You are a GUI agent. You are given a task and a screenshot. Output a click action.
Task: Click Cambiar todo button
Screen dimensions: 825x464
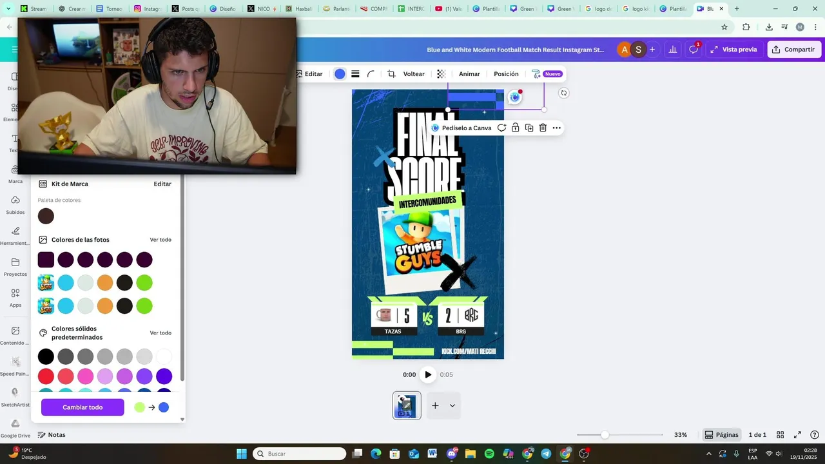tap(82, 407)
